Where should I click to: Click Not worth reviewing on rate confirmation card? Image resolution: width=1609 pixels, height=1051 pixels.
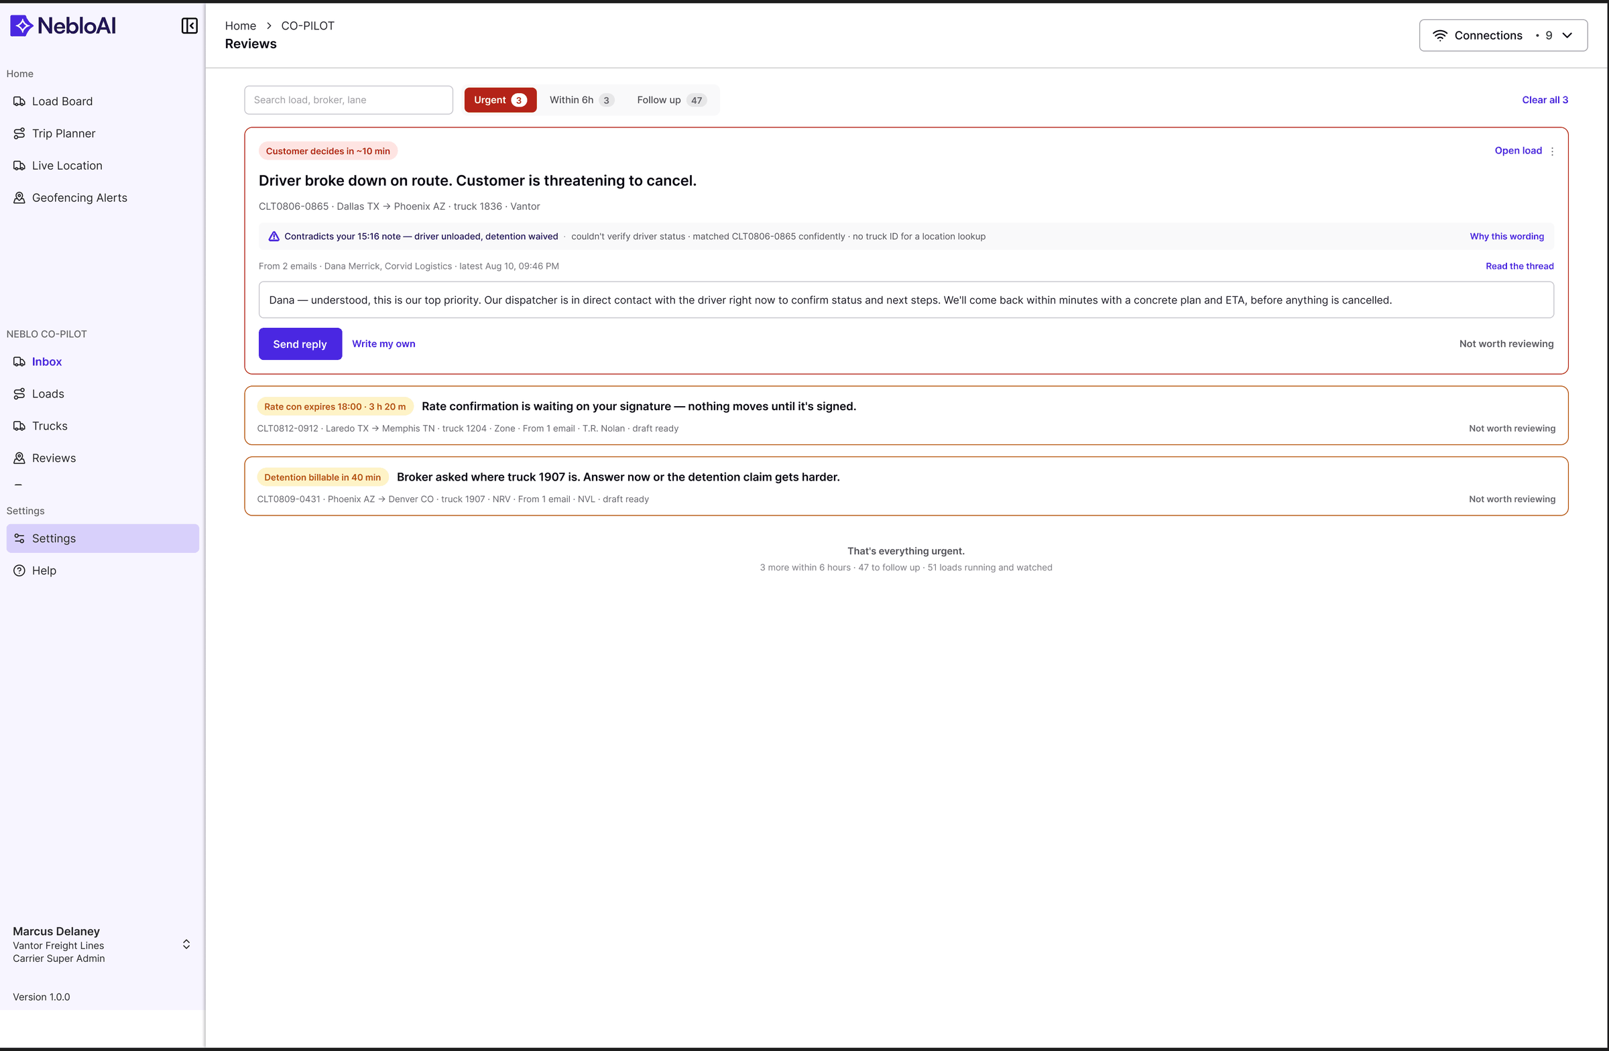(1512, 428)
